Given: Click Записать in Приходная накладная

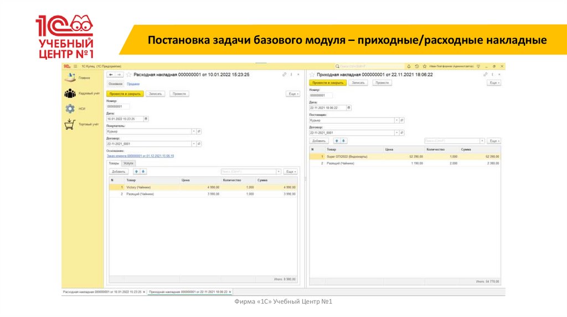Looking at the screenshot, I should point(358,83).
